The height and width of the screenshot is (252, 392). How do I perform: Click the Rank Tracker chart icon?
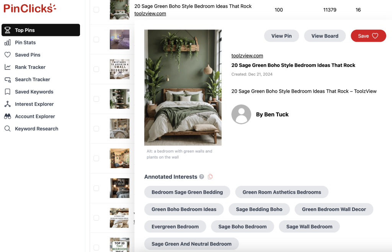point(8,67)
